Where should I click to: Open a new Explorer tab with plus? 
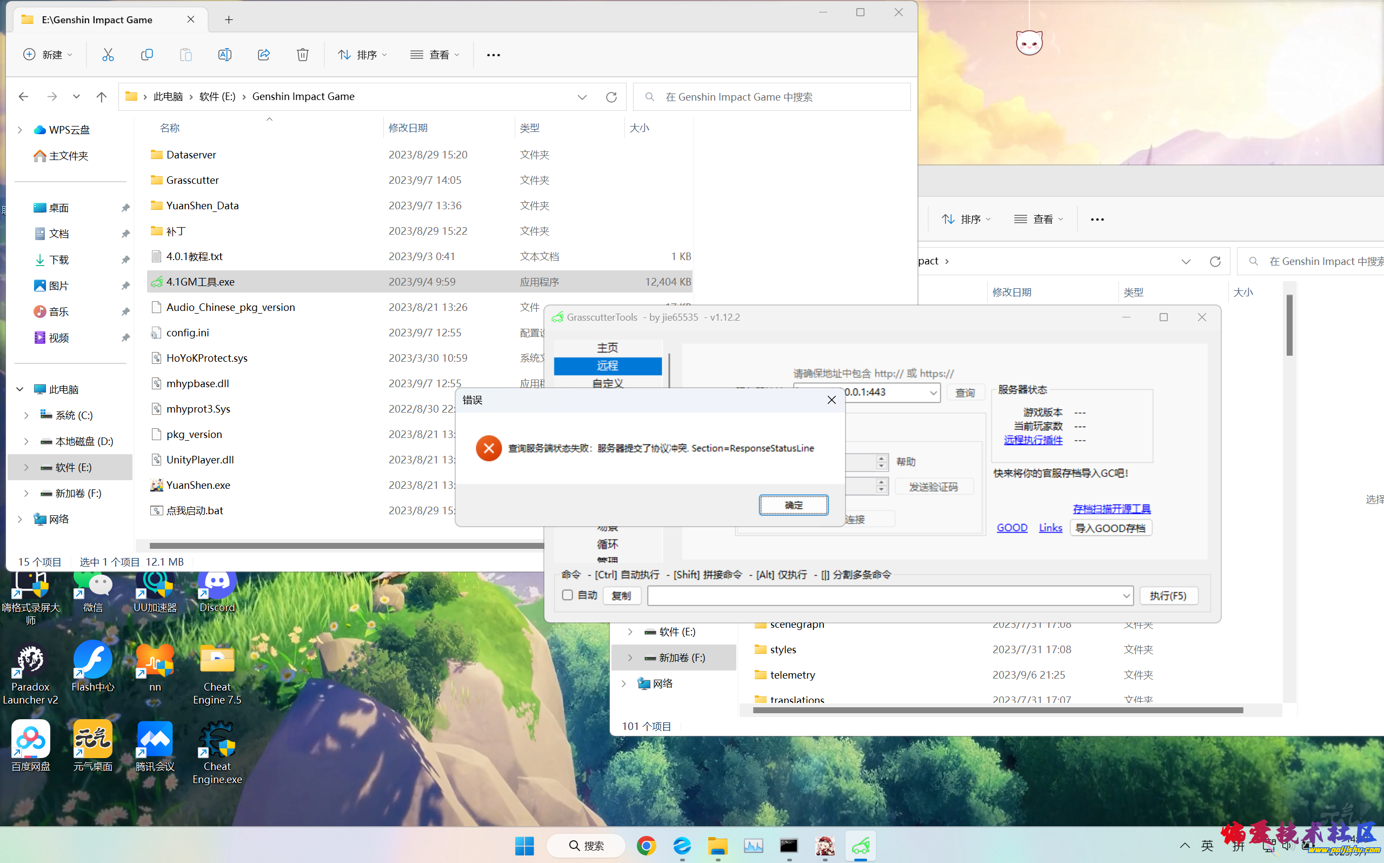(x=229, y=19)
